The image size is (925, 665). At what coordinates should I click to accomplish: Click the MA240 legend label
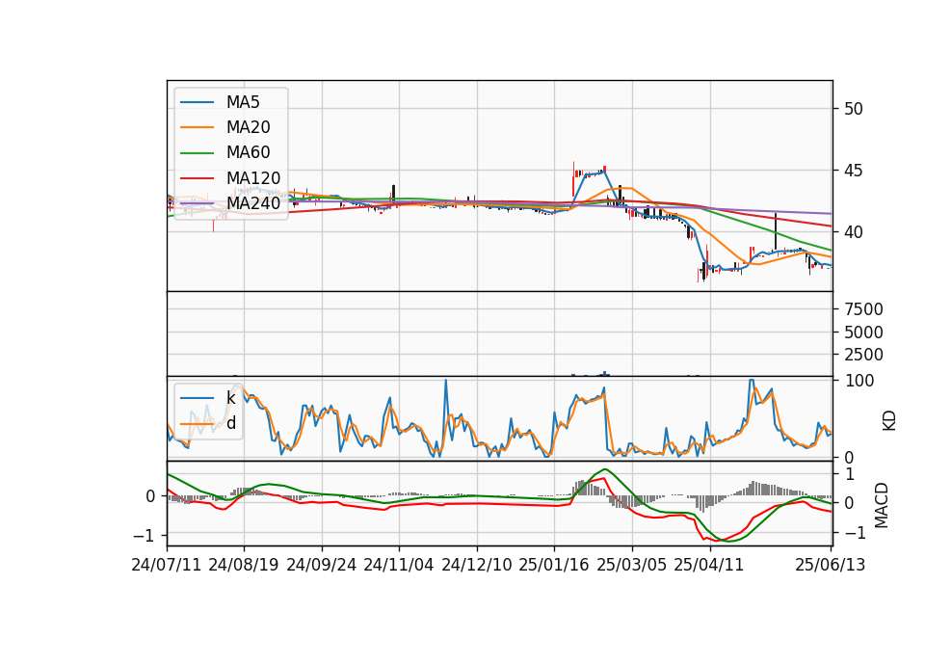[253, 203]
